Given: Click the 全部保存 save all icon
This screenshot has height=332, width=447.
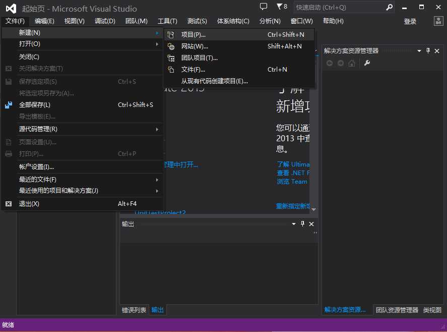Looking at the screenshot, I should pyautogui.click(x=9, y=105).
